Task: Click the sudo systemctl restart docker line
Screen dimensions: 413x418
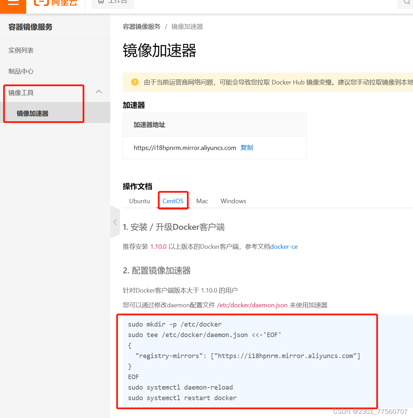Action: [x=182, y=398]
